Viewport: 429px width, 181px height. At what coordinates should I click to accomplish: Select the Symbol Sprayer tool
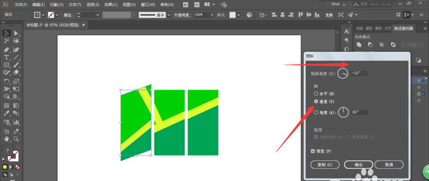tap(6, 122)
